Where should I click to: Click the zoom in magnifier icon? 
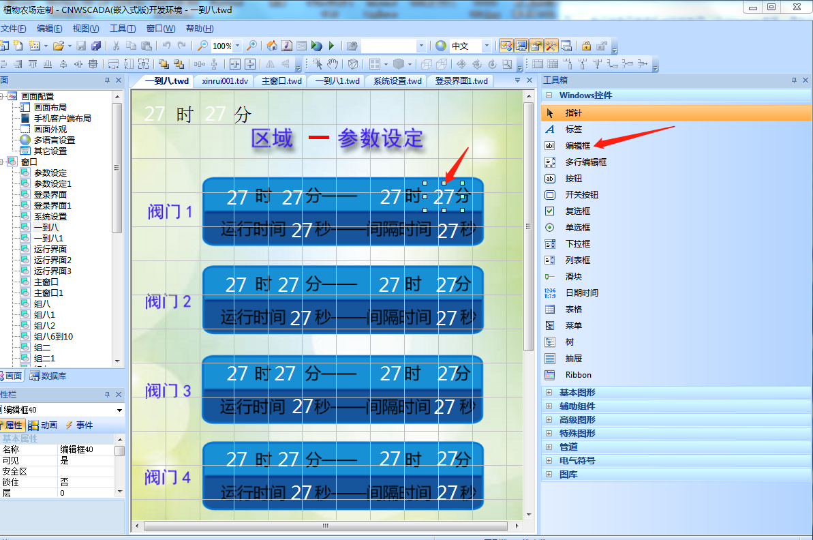tap(251, 46)
